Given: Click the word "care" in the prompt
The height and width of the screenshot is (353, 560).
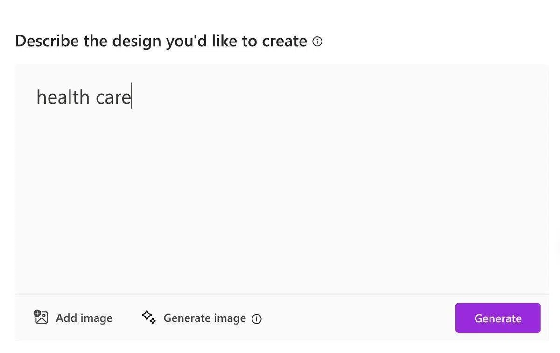Looking at the screenshot, I should point(113,98).
